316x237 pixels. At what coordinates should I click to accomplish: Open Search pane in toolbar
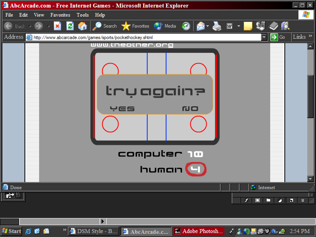[105, 26]
